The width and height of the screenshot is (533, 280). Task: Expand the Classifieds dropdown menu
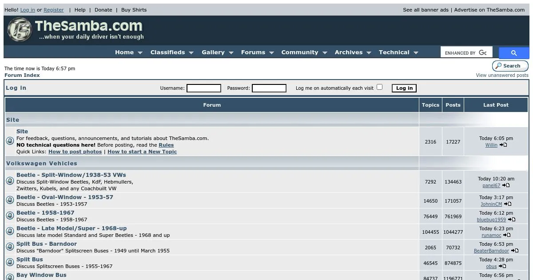click(172, 52)
